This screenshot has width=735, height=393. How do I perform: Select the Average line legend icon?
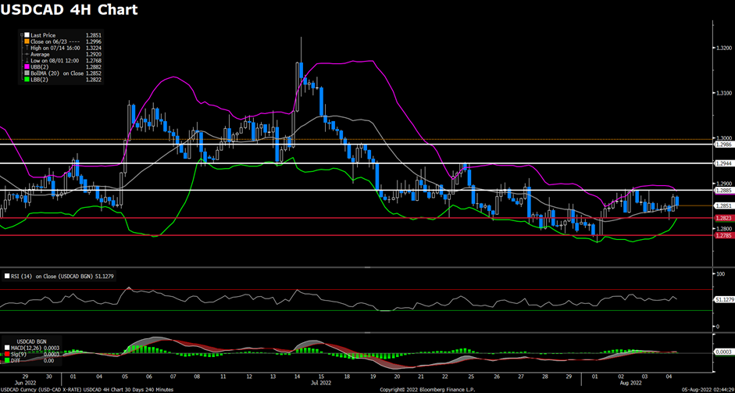[x=26, y=54]
